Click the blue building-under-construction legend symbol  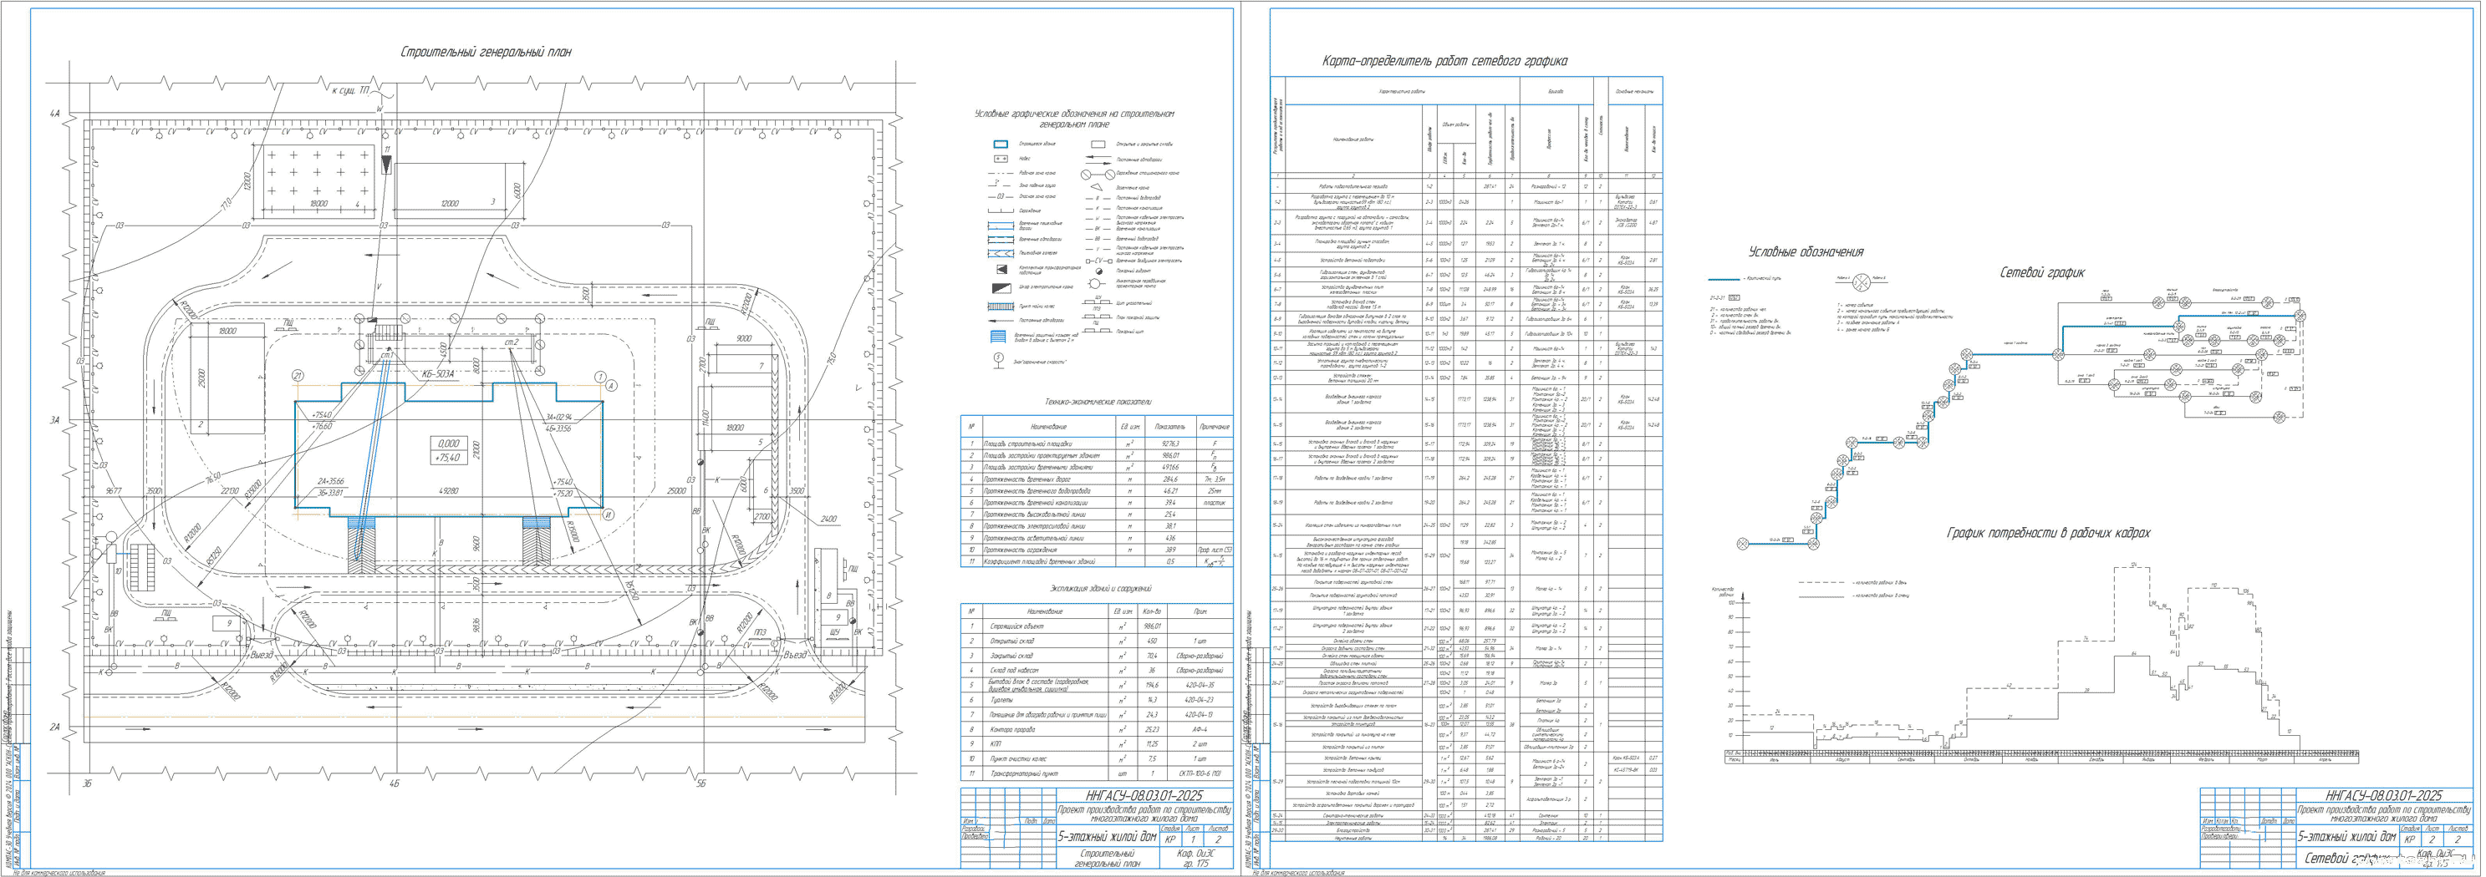(1000, 144)
